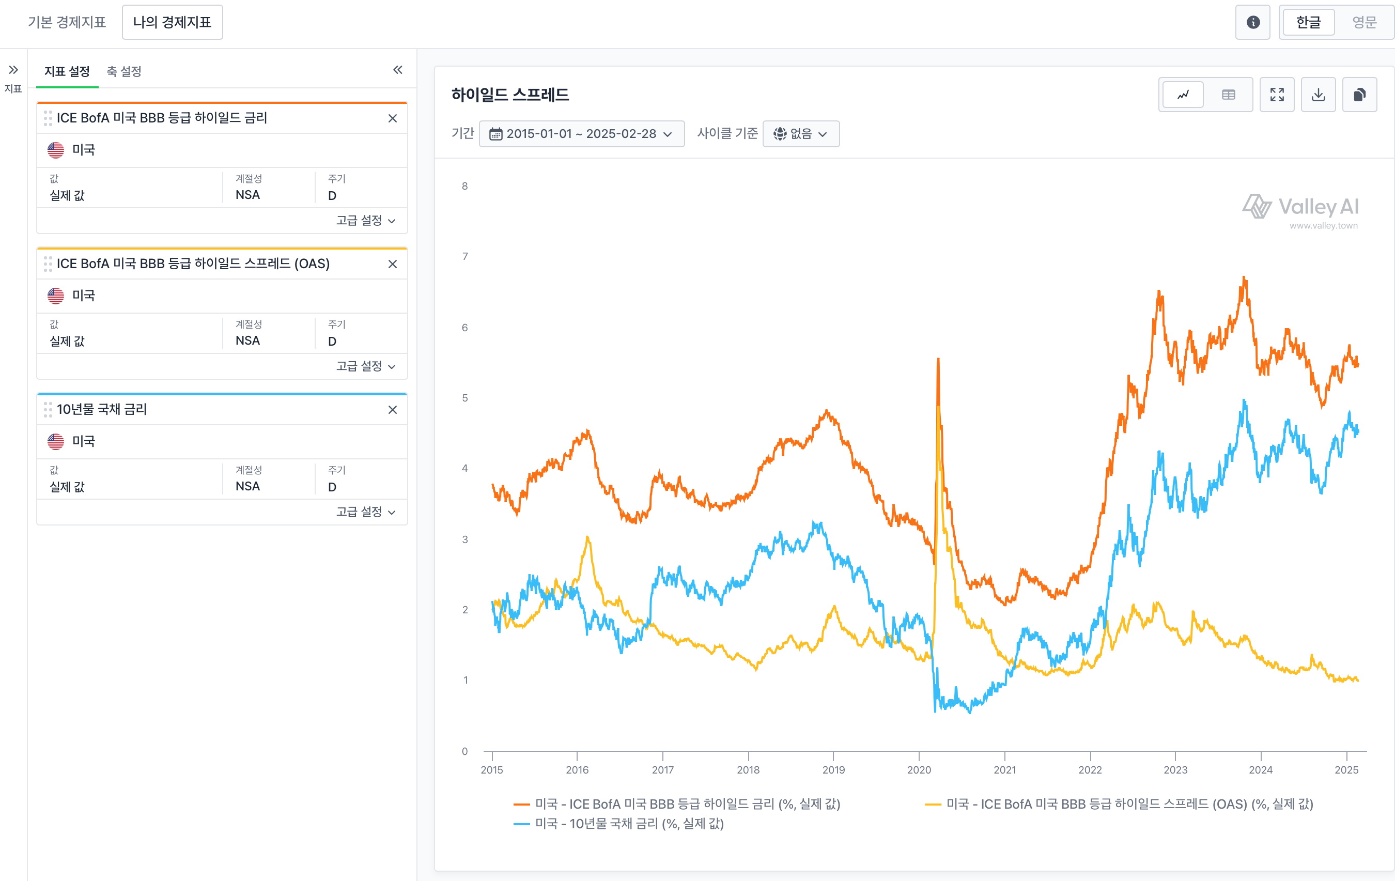Remove the 10년물 국채 금리 indicator
1395x881 pixels.
tap(392, 410)
